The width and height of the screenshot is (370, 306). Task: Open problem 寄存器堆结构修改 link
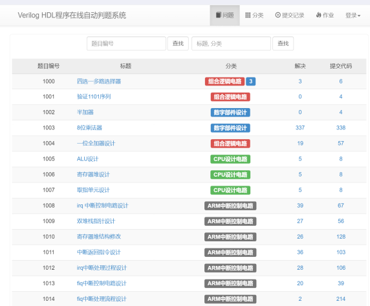(x=98, y=237)
